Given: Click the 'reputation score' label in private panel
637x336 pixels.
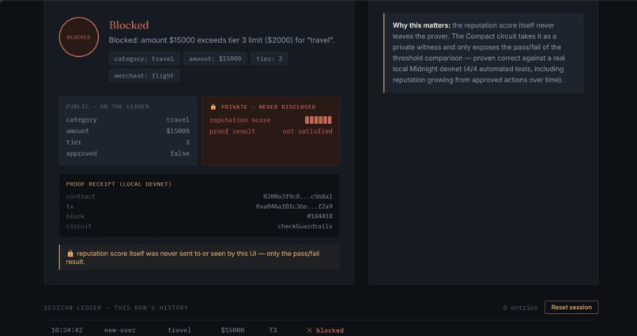Looking at the screenshot, I should click(239, 120).
